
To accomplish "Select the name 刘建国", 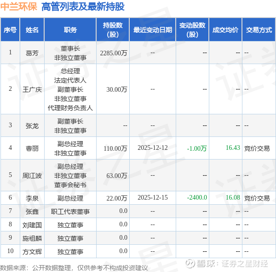I will [x=32, y=225].
